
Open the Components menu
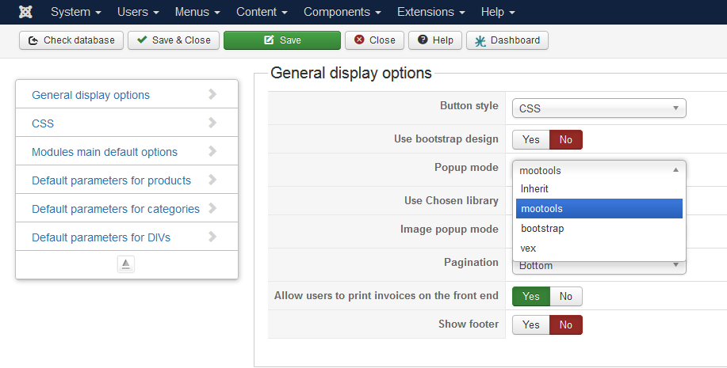pos(341,12)
